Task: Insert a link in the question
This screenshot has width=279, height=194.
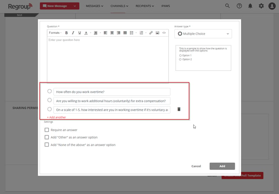Action: (151, 33)
